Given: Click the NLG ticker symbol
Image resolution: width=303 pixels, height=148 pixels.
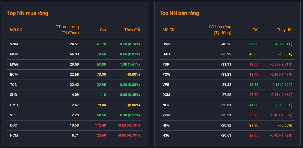Looking at the screenshot, I should click(x=166, y=105).
